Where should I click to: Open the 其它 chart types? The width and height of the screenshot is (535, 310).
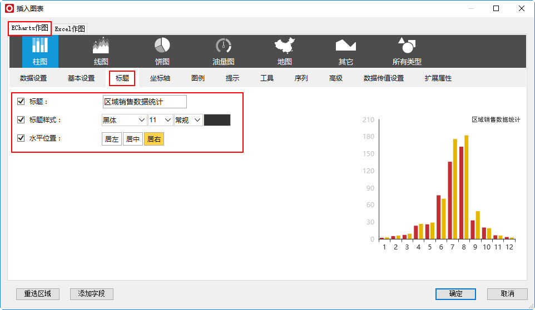tap(345, 51)
